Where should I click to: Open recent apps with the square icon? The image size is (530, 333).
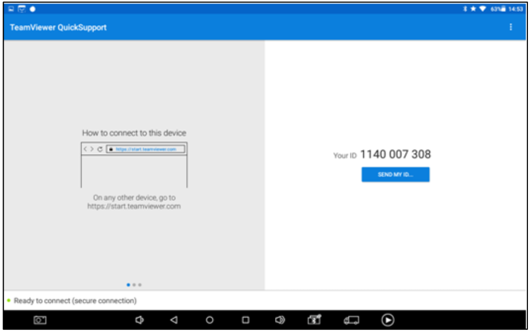coord(246,320)
